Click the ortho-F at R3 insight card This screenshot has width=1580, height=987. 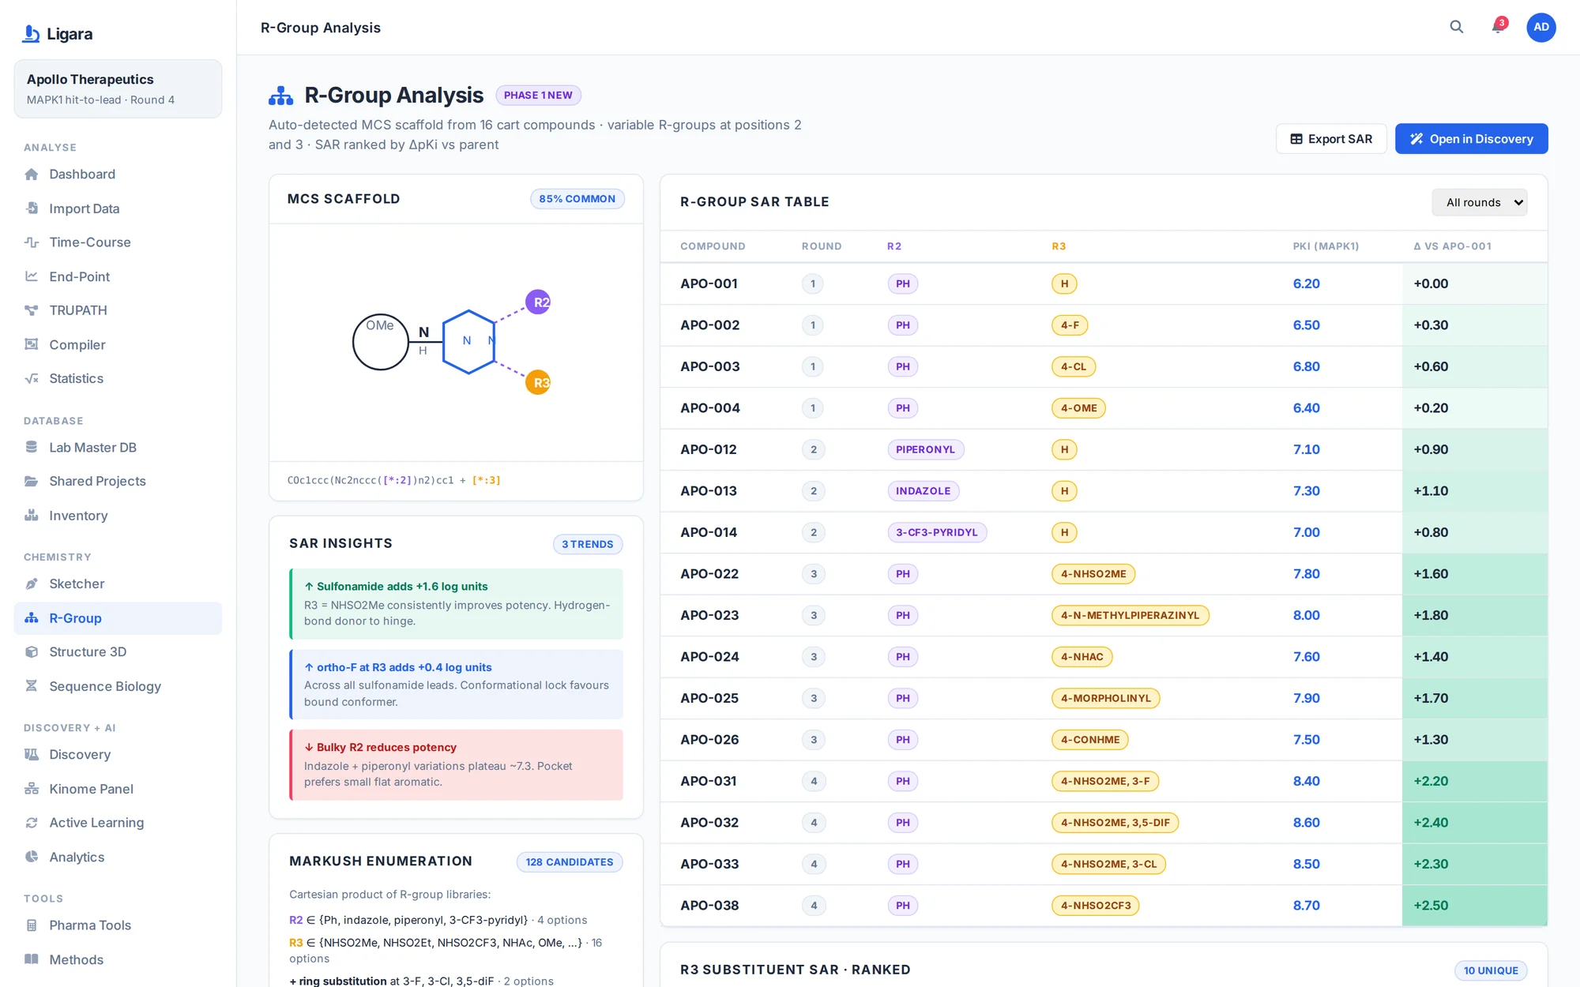[456, 684]
